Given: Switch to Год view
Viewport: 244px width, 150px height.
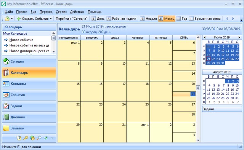Looking at the screenshot, I should [182, 19].
